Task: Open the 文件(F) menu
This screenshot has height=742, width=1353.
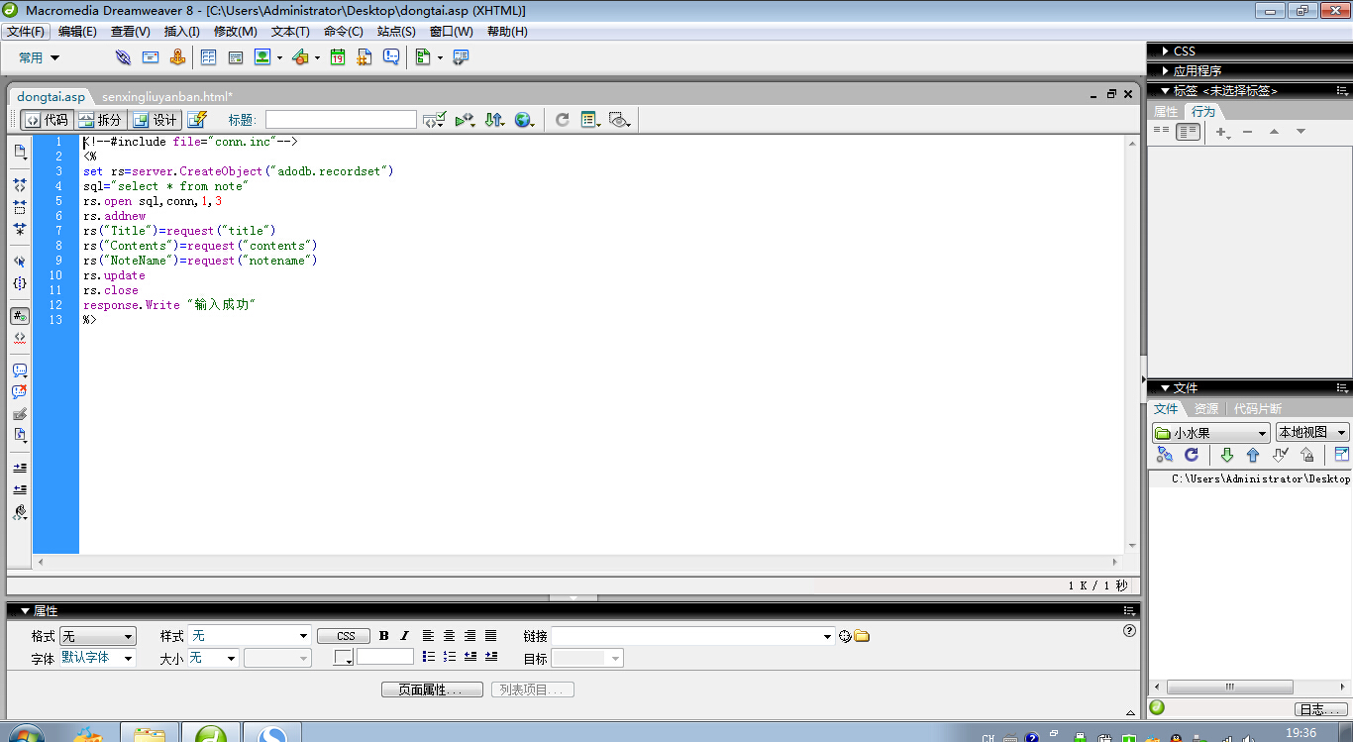Action: point(26,32)
